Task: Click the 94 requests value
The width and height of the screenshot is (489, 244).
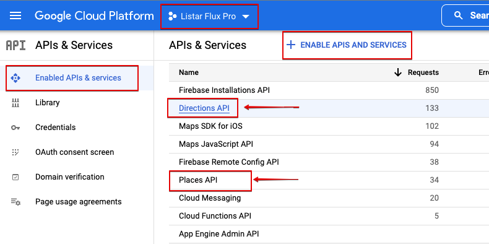Action: (x=434, y=144)
